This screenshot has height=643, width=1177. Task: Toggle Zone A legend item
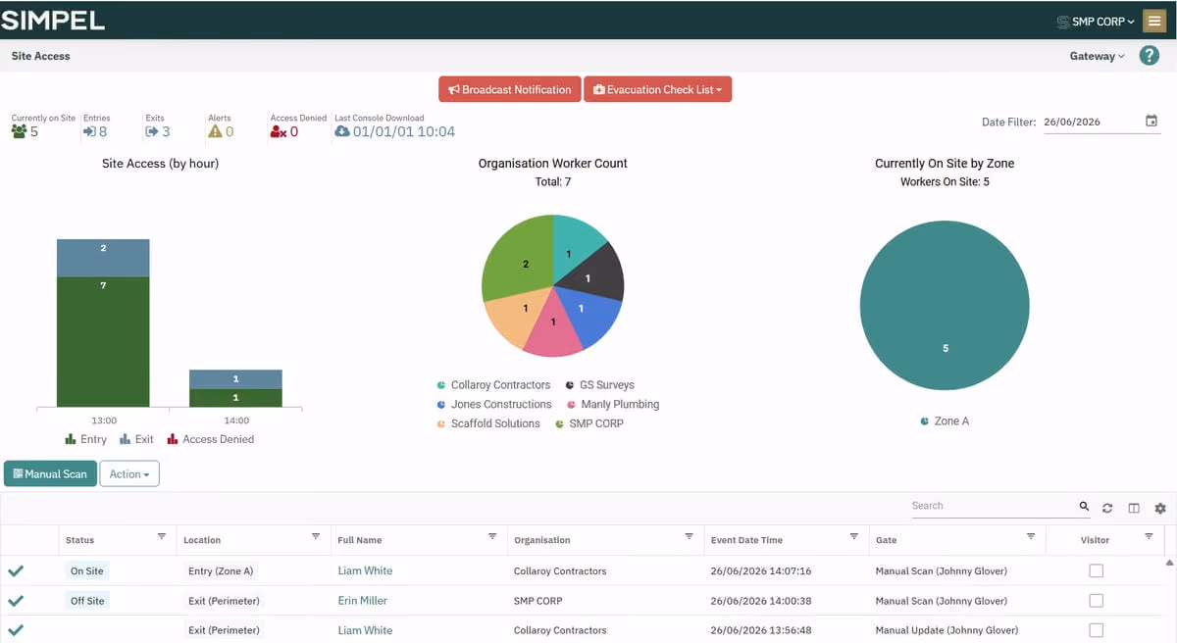pos(945,420)
